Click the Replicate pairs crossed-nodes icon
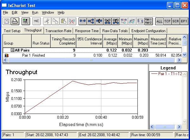The image size is (190, 140). [107, 21]
